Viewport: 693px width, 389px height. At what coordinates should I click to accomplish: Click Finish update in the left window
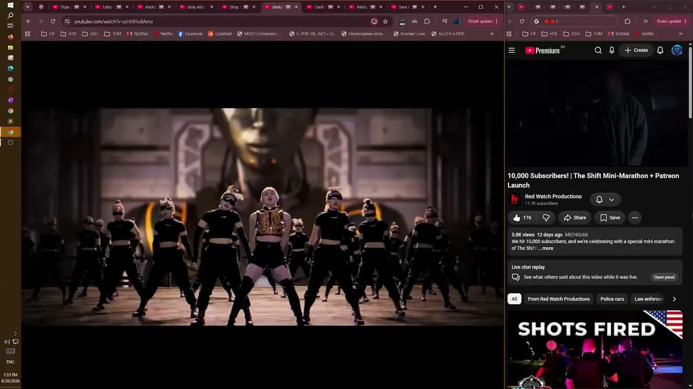tap(483, 21)
